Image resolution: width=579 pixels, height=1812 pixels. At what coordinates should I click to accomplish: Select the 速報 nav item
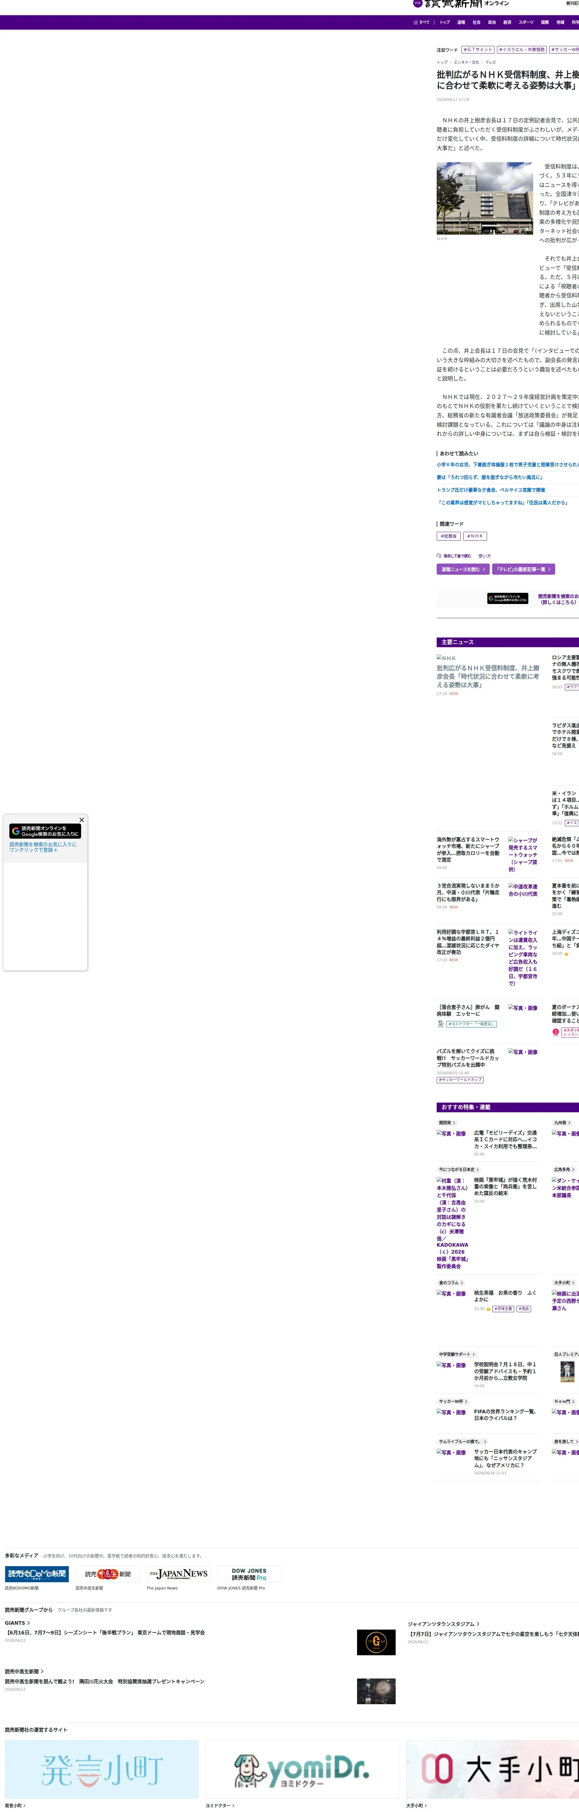(461, 23)
